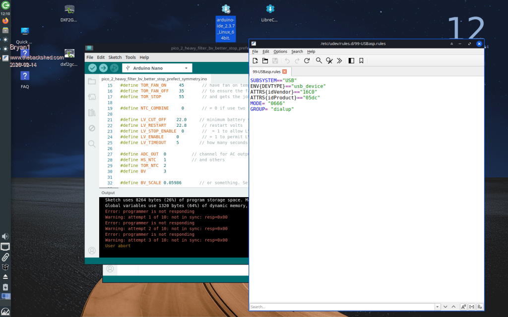Expand the search history dropdown arrow
This screenshot has width=508, height=317.
(437, 307)
